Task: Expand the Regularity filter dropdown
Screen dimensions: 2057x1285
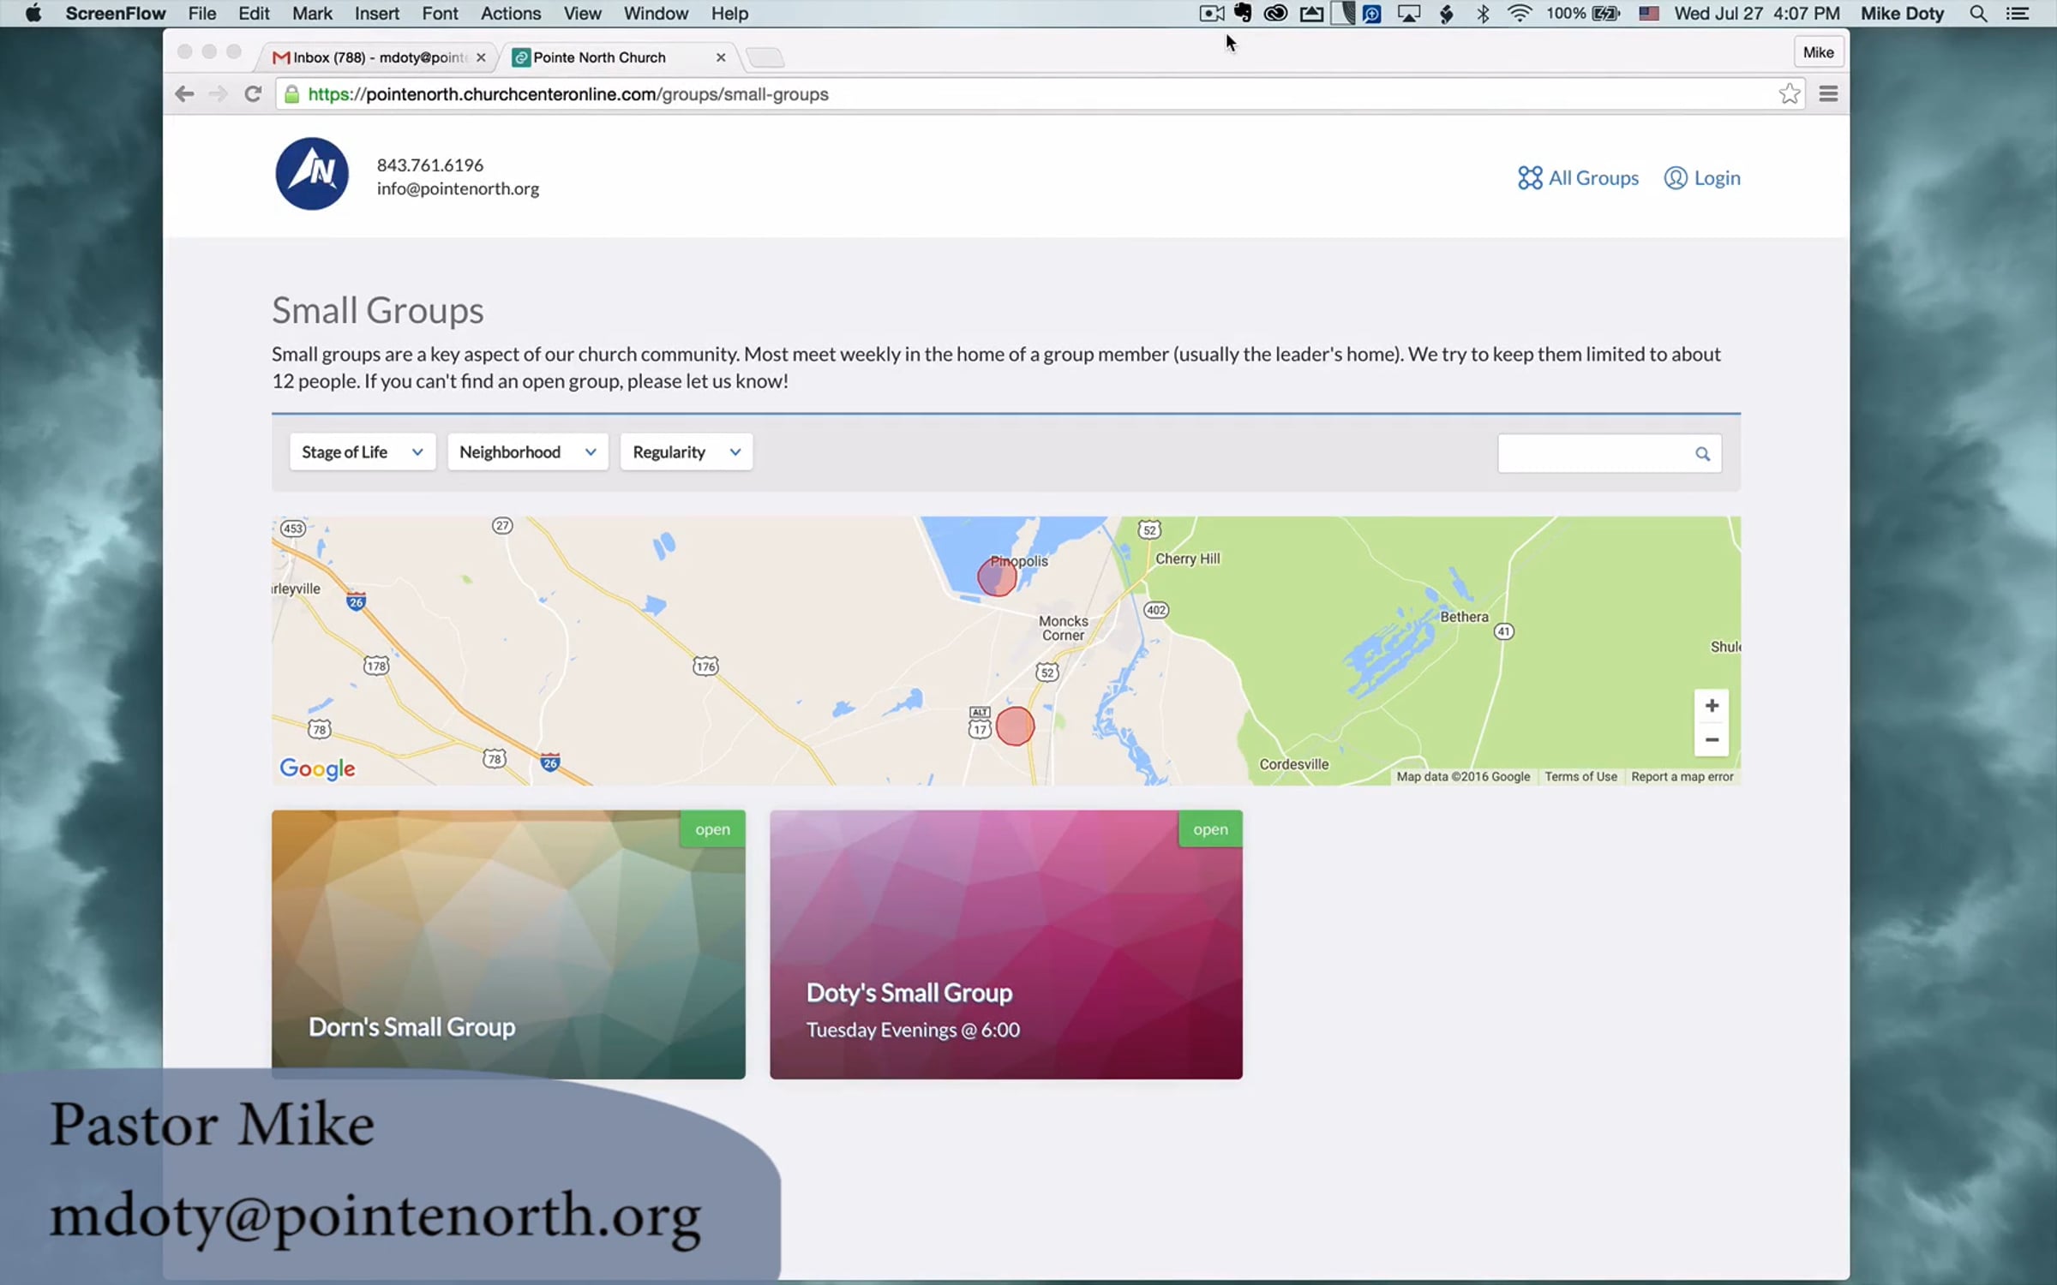Action: (x=686, y=452)
